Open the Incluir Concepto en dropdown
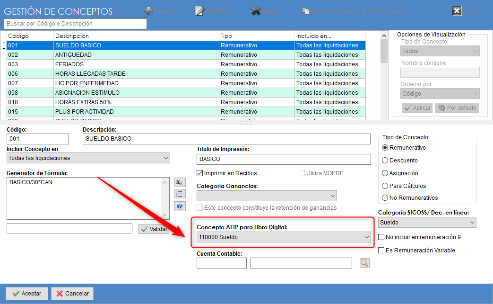This screenshot has width=493, height=304. click(88, 158)
